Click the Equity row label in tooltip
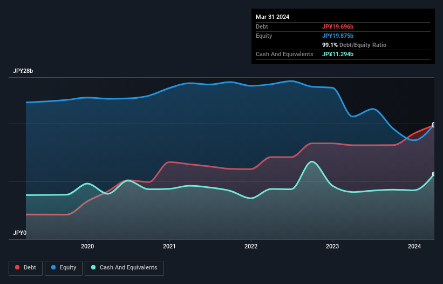The height and width of the screenshot is (284, 443). coord(264,36)
